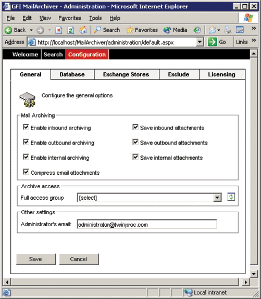Toggle Save outbound attachments checkbox
The image size is (261, 299).
point(135,142)
